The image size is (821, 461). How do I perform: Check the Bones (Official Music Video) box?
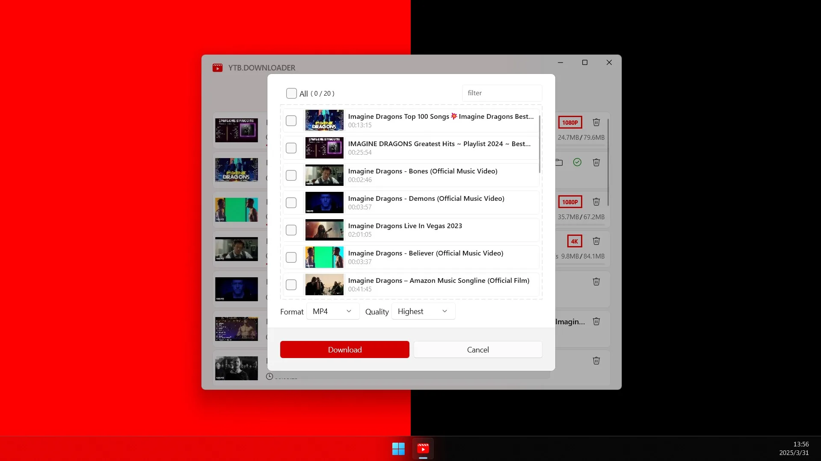click(291, 175)
